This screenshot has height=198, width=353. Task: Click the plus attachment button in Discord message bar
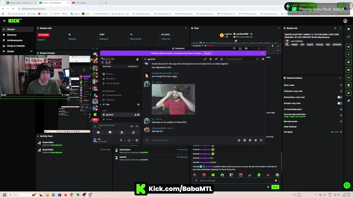[x=147, y=140]
